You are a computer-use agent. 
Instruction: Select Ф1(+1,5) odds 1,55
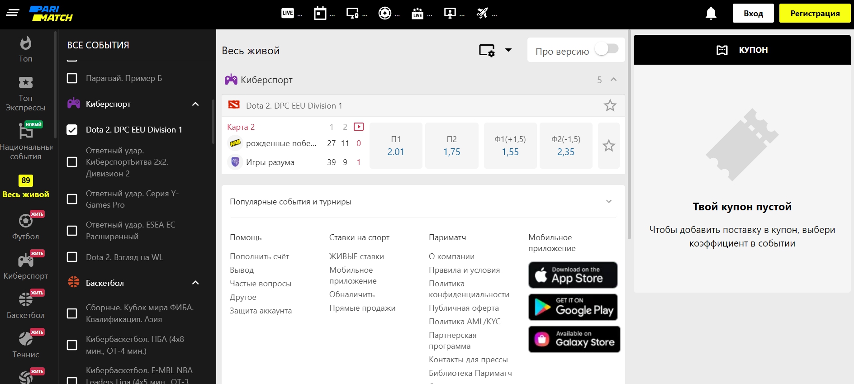pyautogui.click(x=510, y=146)
